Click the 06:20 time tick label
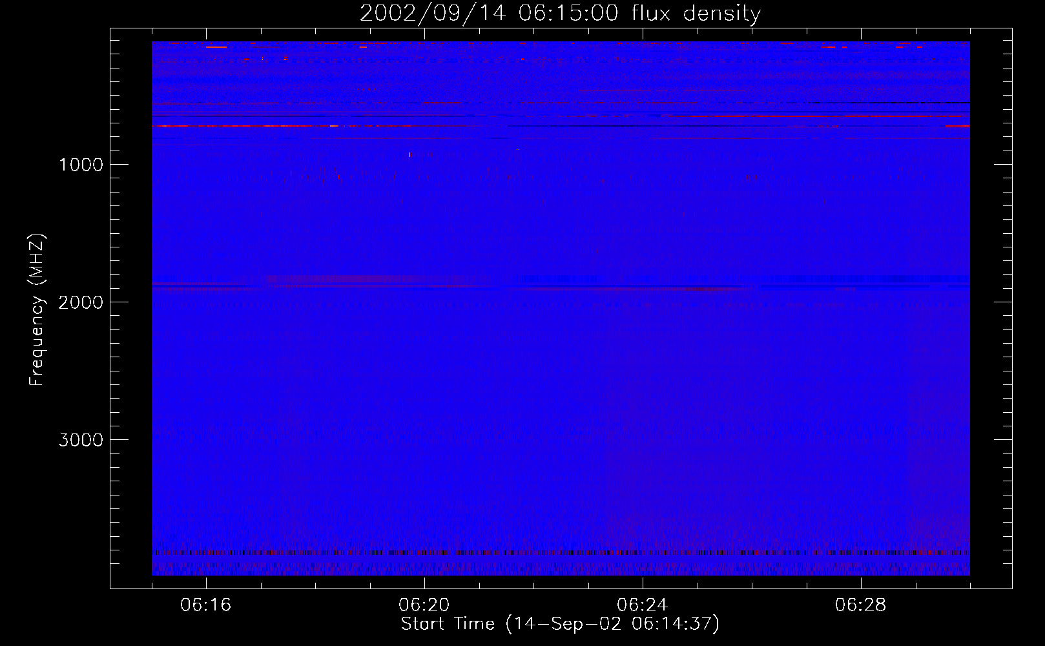Image resolution: width=1045 pixels, height=646 pixels. pos(424,605)
